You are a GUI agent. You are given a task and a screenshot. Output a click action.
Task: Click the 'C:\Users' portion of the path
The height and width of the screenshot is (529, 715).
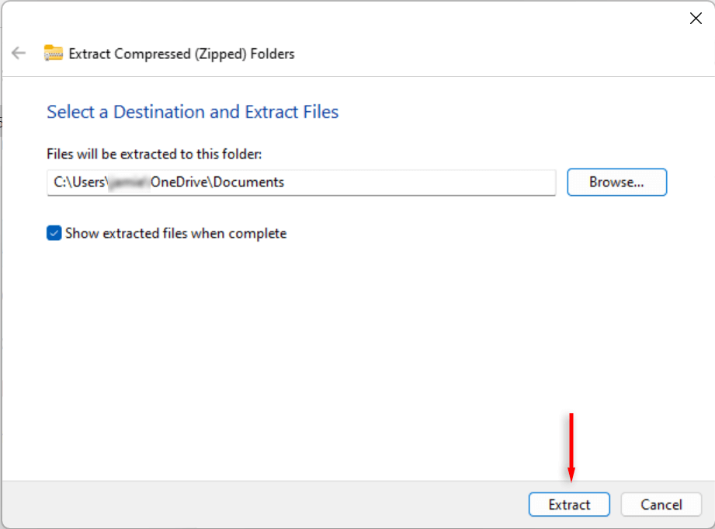click(78, 183)
